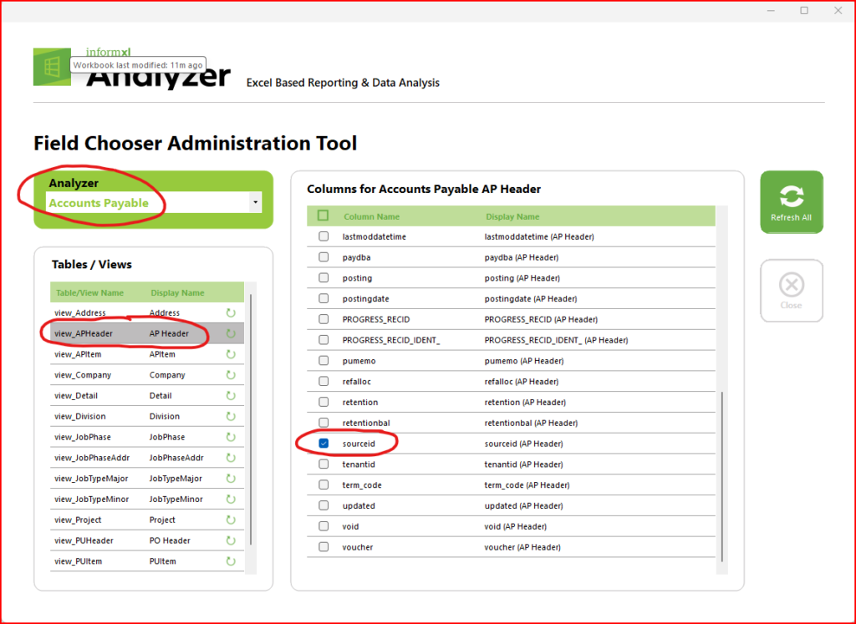
Task: Click the informXL Analyzer logo icon
Action: click(52, 67)
